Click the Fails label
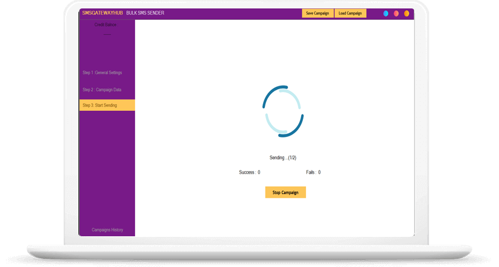 pyautogui.click(x=311, y=172)
